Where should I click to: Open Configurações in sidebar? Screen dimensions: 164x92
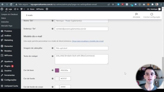point(10,80)
